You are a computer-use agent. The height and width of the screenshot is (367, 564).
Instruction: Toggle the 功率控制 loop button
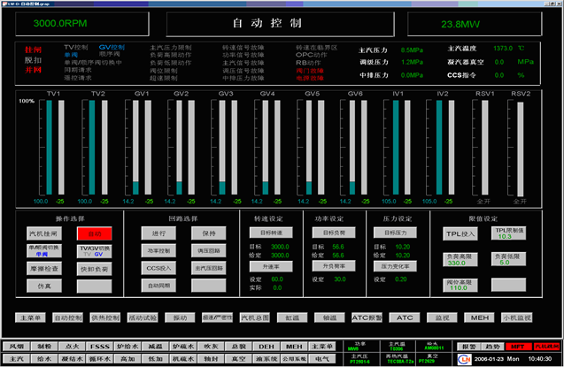(x=158, y=250)
